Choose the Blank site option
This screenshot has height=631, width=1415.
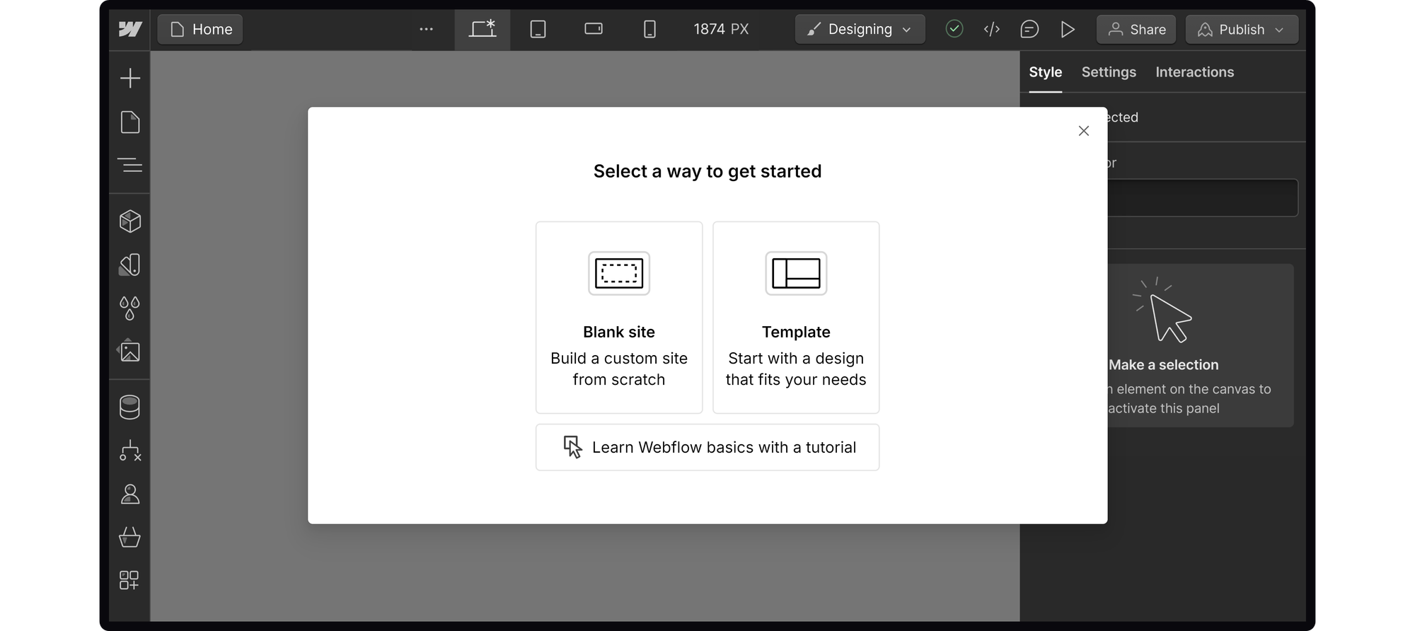click(x=619, y=318)
